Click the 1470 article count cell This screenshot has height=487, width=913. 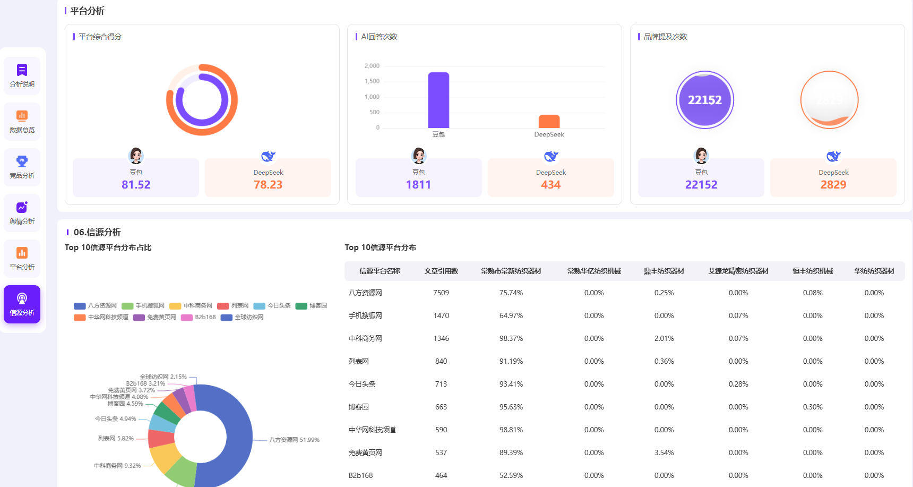coord(441,316)
